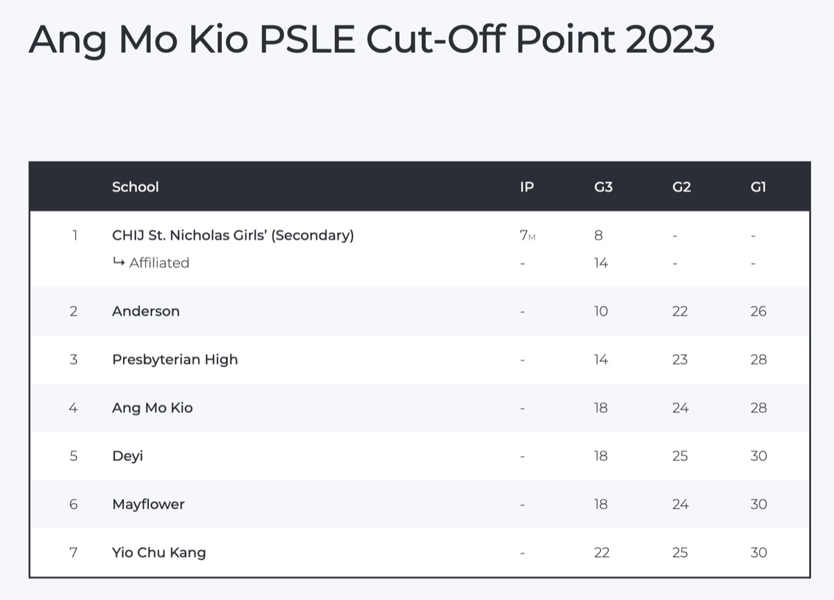
Task: Open the Presbyterian High school entry
Action: pos(175,359)
